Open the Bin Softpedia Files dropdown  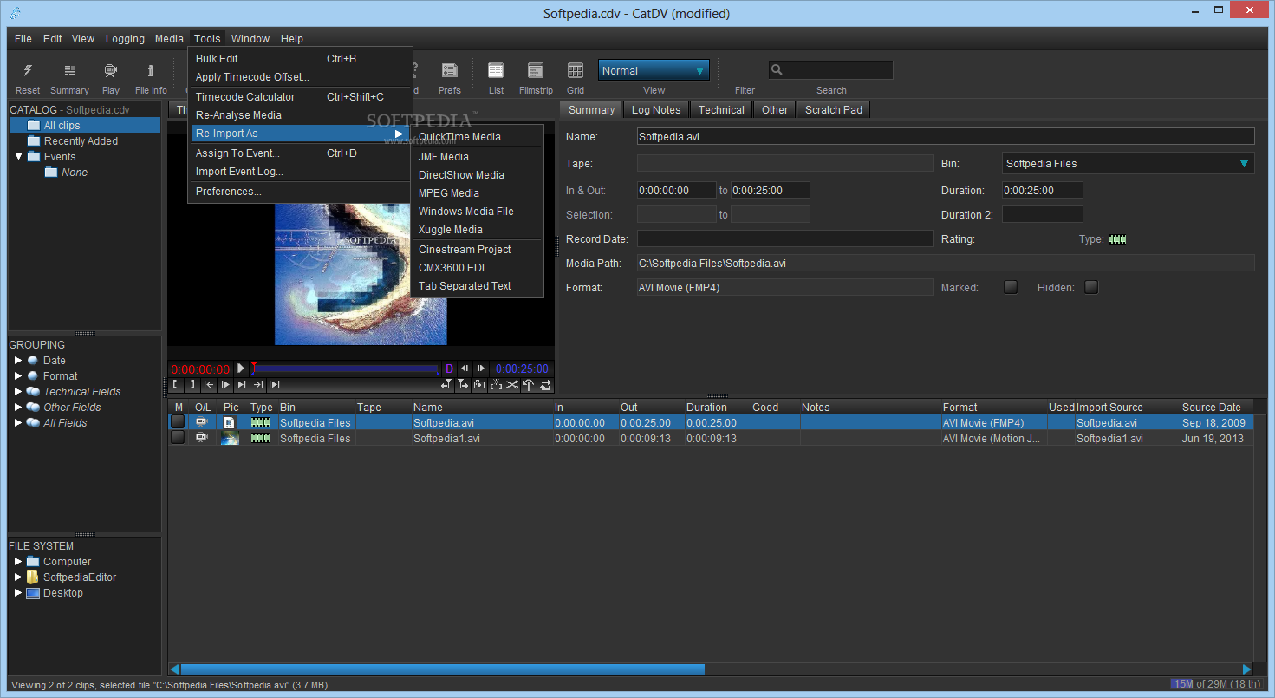[x=1128, y=163]
